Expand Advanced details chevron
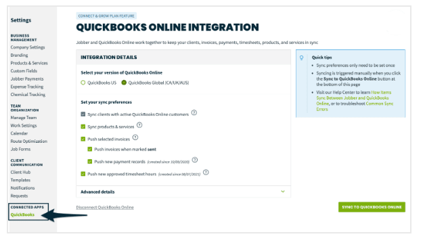This screenshot has width=425, height=247. (283, 192)
